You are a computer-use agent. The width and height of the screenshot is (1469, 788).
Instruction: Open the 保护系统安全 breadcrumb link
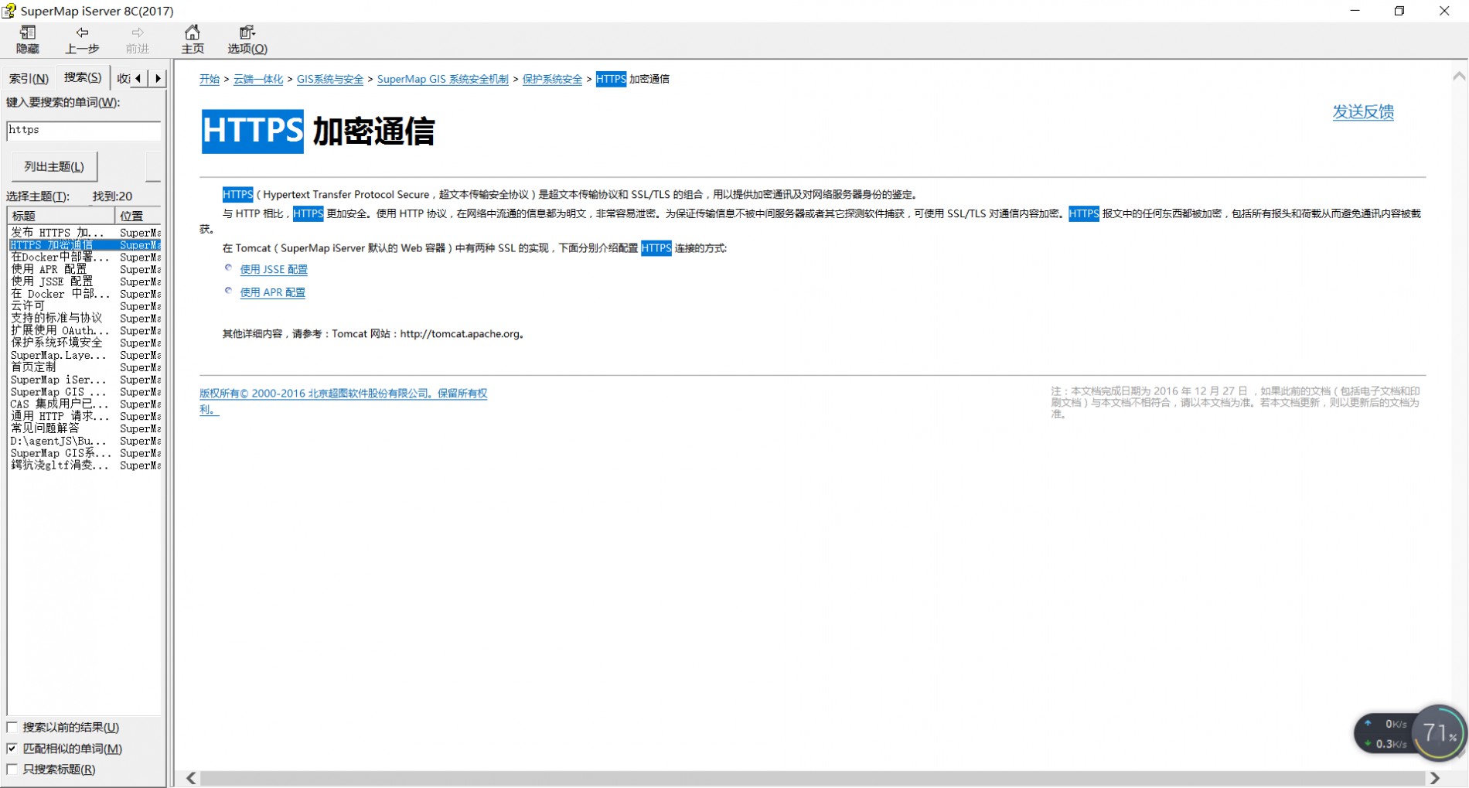pos(552,79)
